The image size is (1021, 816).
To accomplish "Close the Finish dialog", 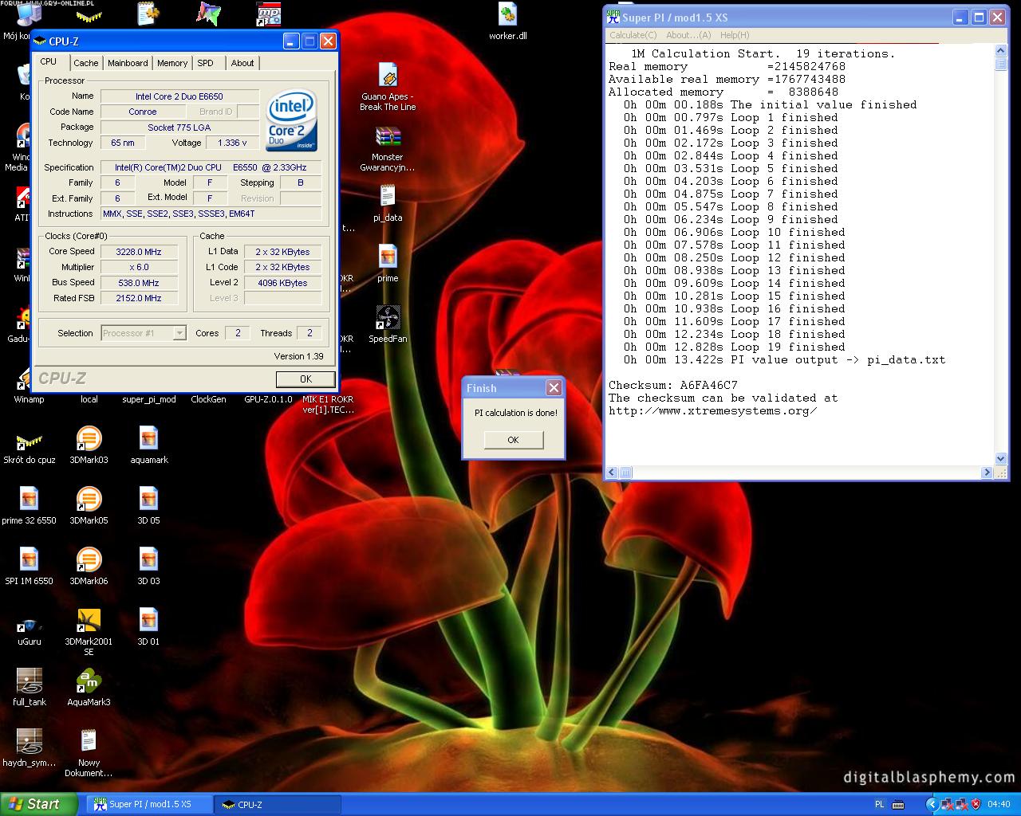I will pyautogui.click(x=554, y=388).
